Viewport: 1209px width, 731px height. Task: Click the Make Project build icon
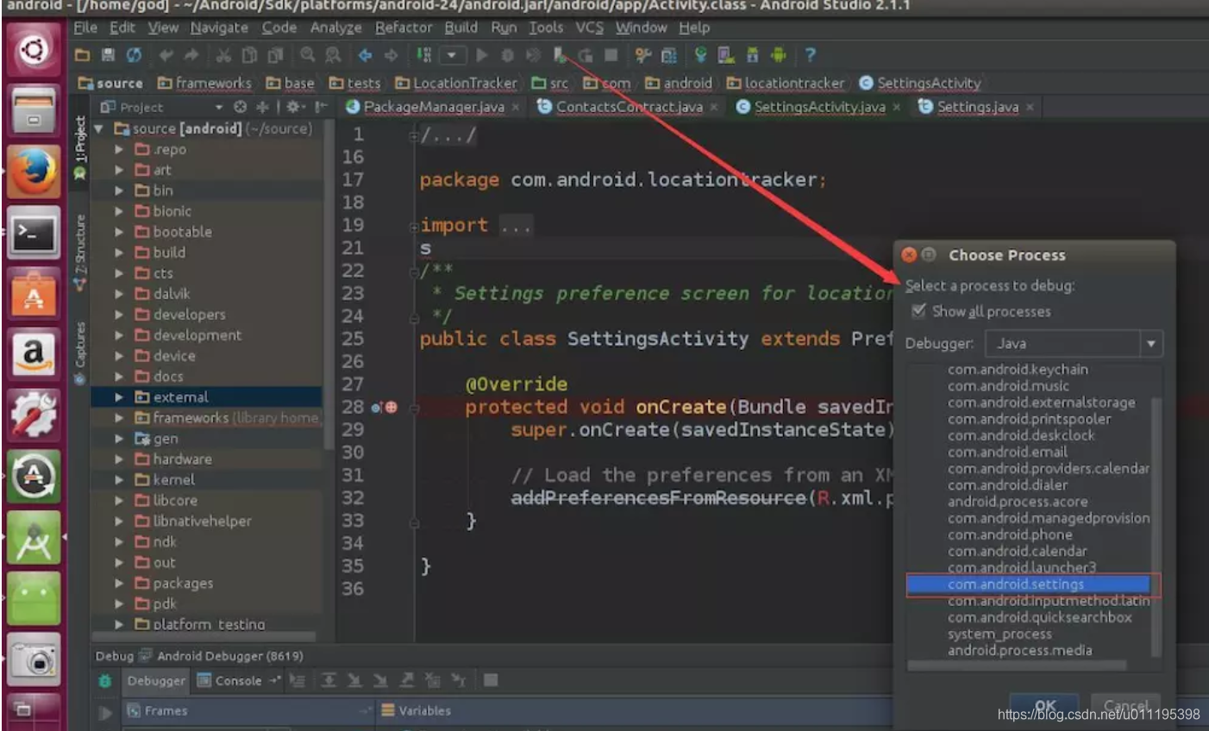point(423,55)
